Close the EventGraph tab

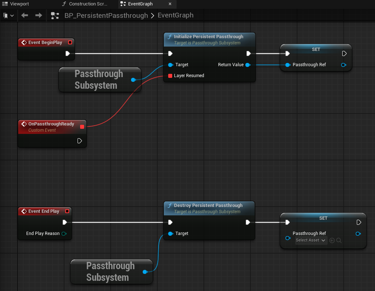point(170,4)
